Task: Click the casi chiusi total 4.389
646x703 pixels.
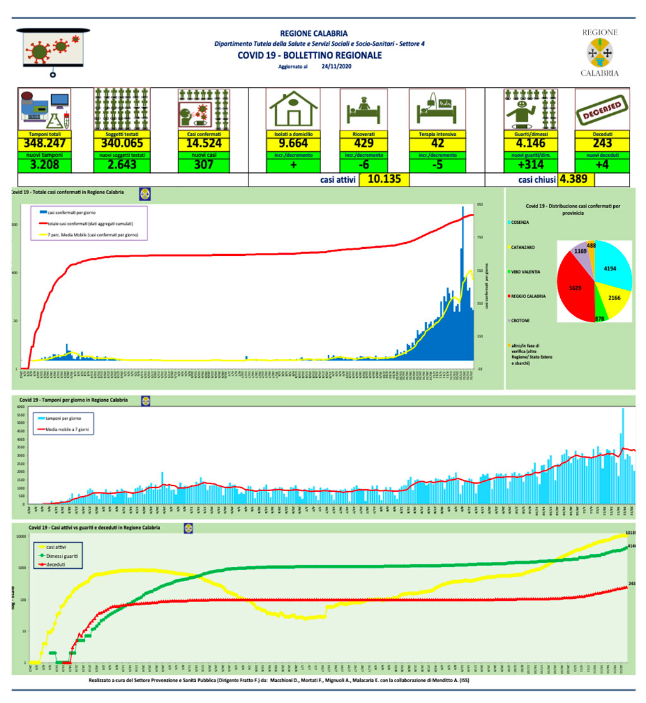Action: coord(576,179)
